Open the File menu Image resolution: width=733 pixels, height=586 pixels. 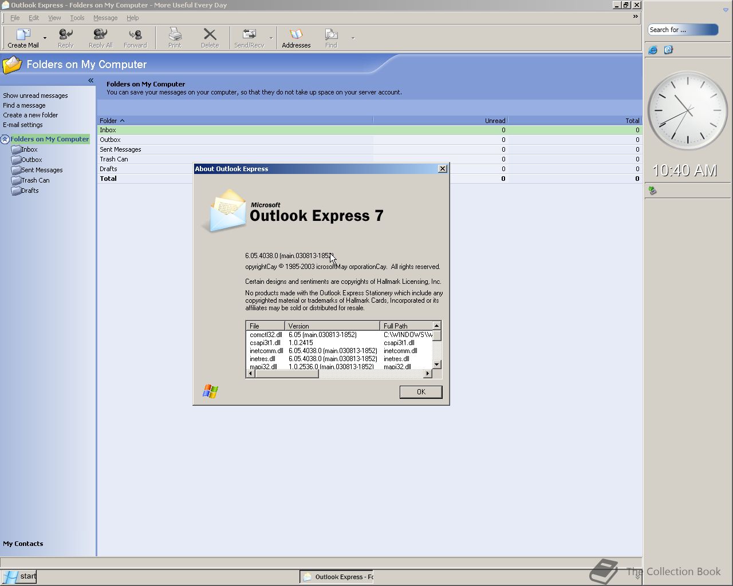15,18
